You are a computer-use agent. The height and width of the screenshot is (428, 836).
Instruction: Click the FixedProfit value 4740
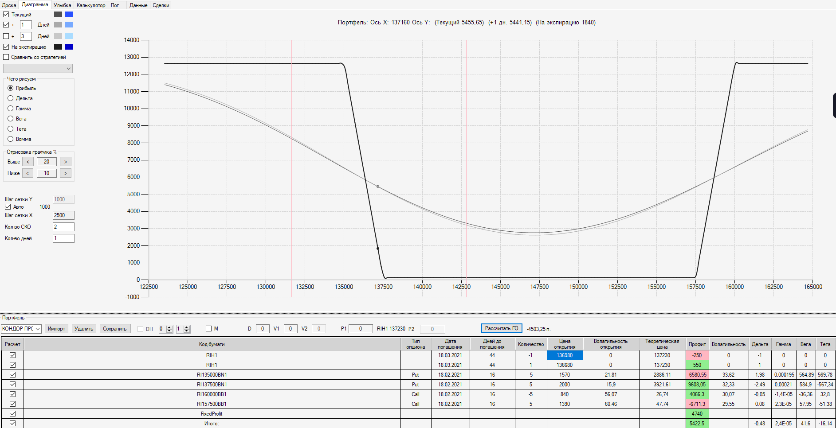[x=697, y=414]
